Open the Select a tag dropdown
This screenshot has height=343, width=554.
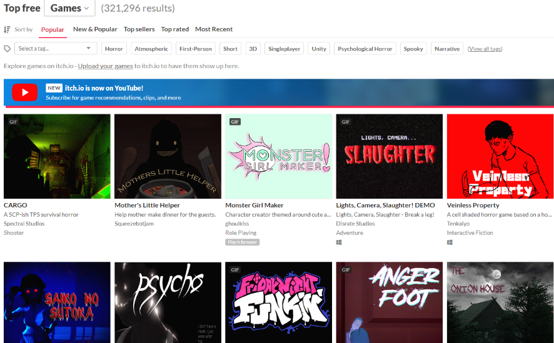coord(56,48)
